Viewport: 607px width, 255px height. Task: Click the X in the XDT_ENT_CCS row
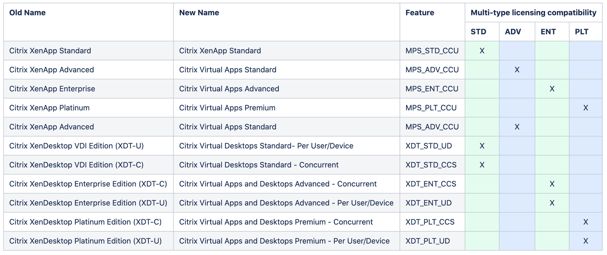click(x=552, y=184)
